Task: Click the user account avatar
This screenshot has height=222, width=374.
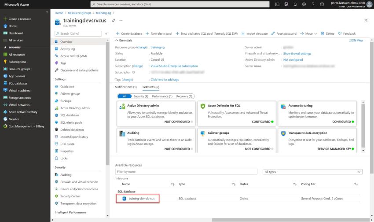Action: (370, 4)
